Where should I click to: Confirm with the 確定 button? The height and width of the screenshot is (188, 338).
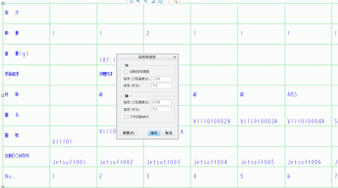(x=154, y=133)
